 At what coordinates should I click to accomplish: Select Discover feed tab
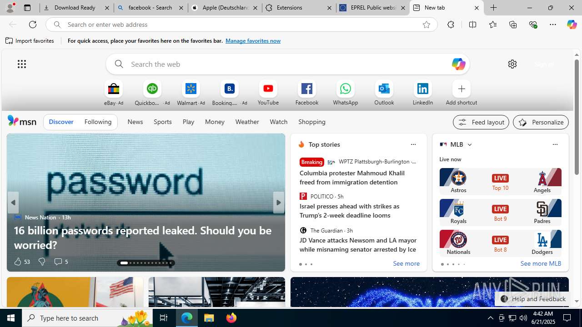tap(61, 122)
